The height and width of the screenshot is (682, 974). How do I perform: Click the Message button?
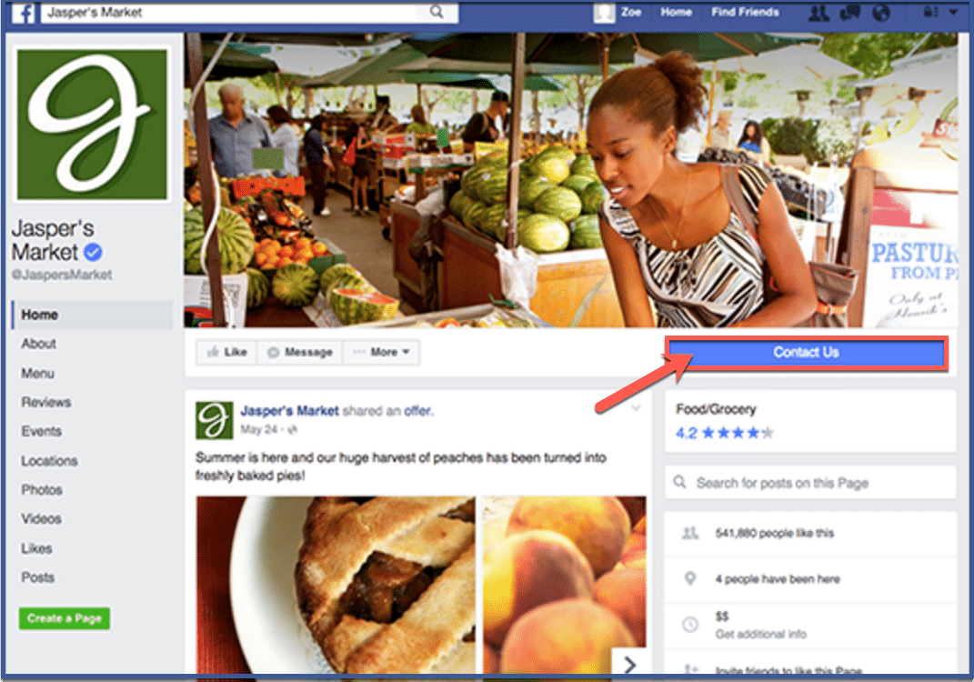(x=299, y=352)
